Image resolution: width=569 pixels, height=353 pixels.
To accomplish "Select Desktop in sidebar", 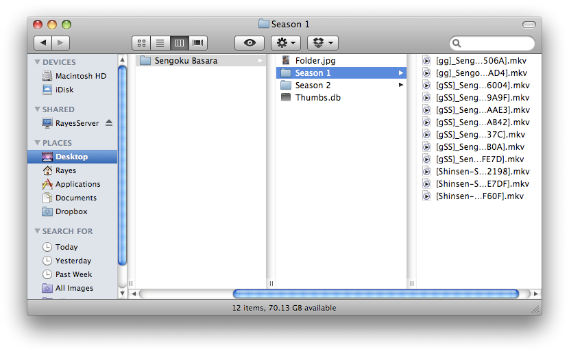I will 72,157.
